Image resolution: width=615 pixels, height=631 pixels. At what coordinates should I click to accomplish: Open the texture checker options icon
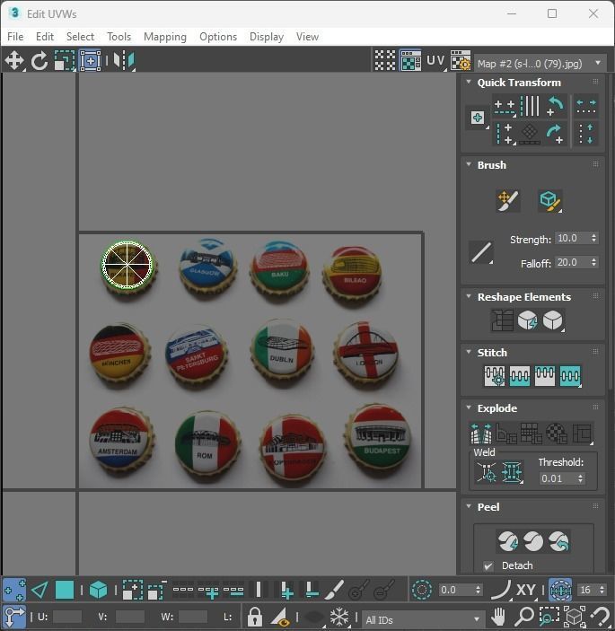(461, 61)
